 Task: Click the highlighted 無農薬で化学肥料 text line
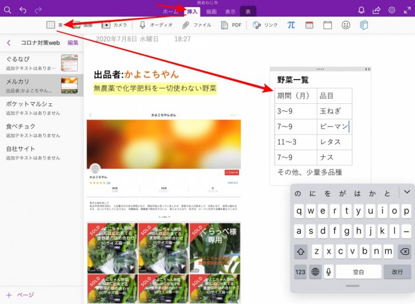(155, 88)
